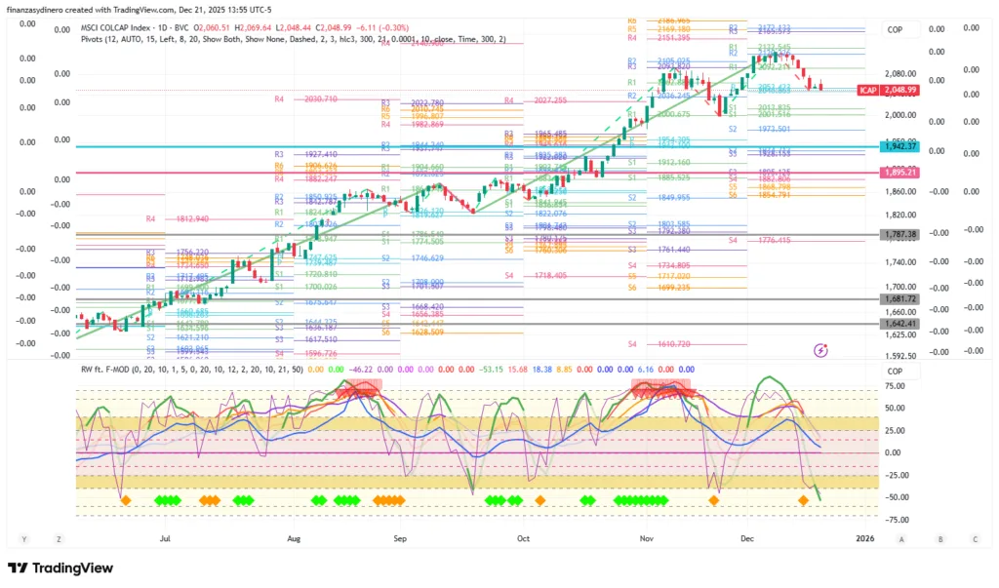This screenshot has height=588, width=999.
Task: Toggle the B scale button
Action: coord(939,538)
